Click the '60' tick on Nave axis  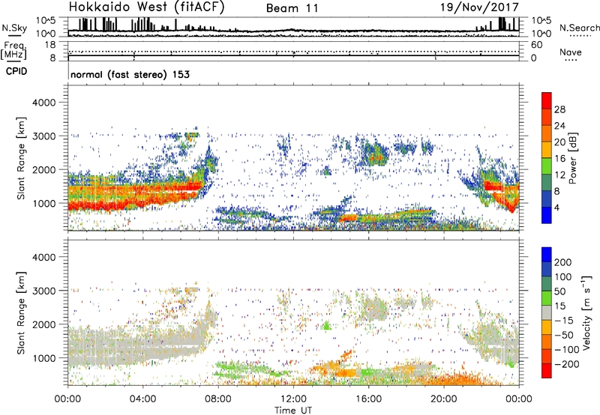(x=536, y=45)
